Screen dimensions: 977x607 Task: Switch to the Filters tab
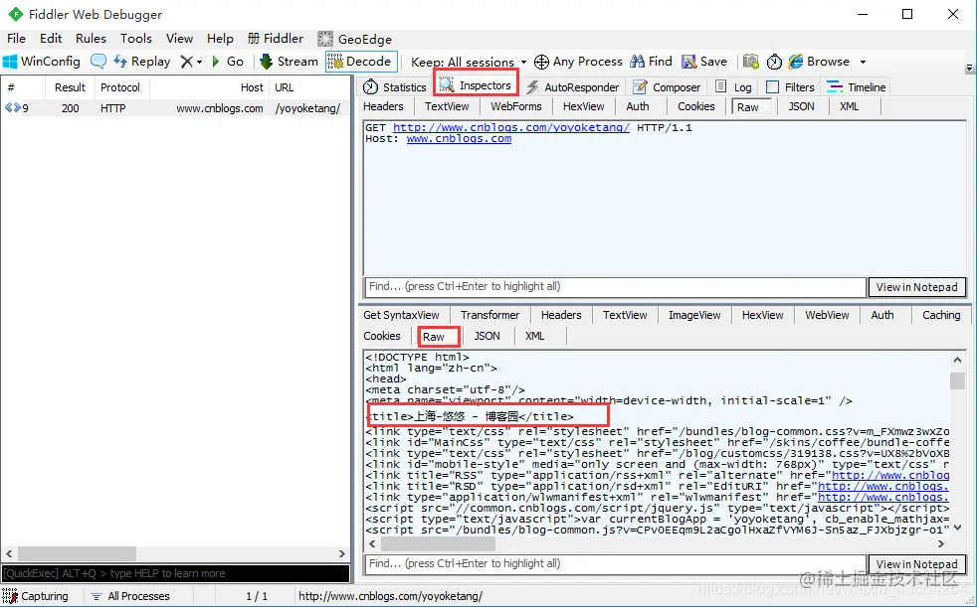pyautogui.click(x=790, y=87)
